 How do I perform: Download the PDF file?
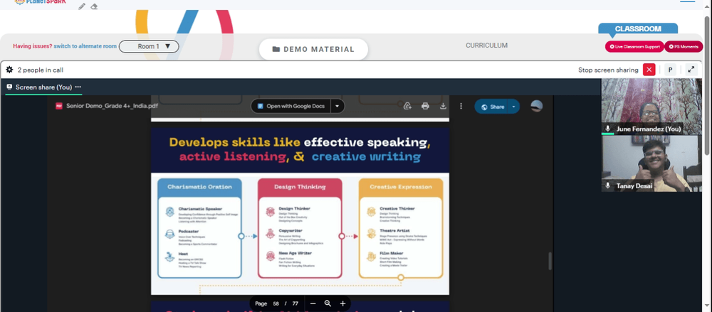(443, 106)
